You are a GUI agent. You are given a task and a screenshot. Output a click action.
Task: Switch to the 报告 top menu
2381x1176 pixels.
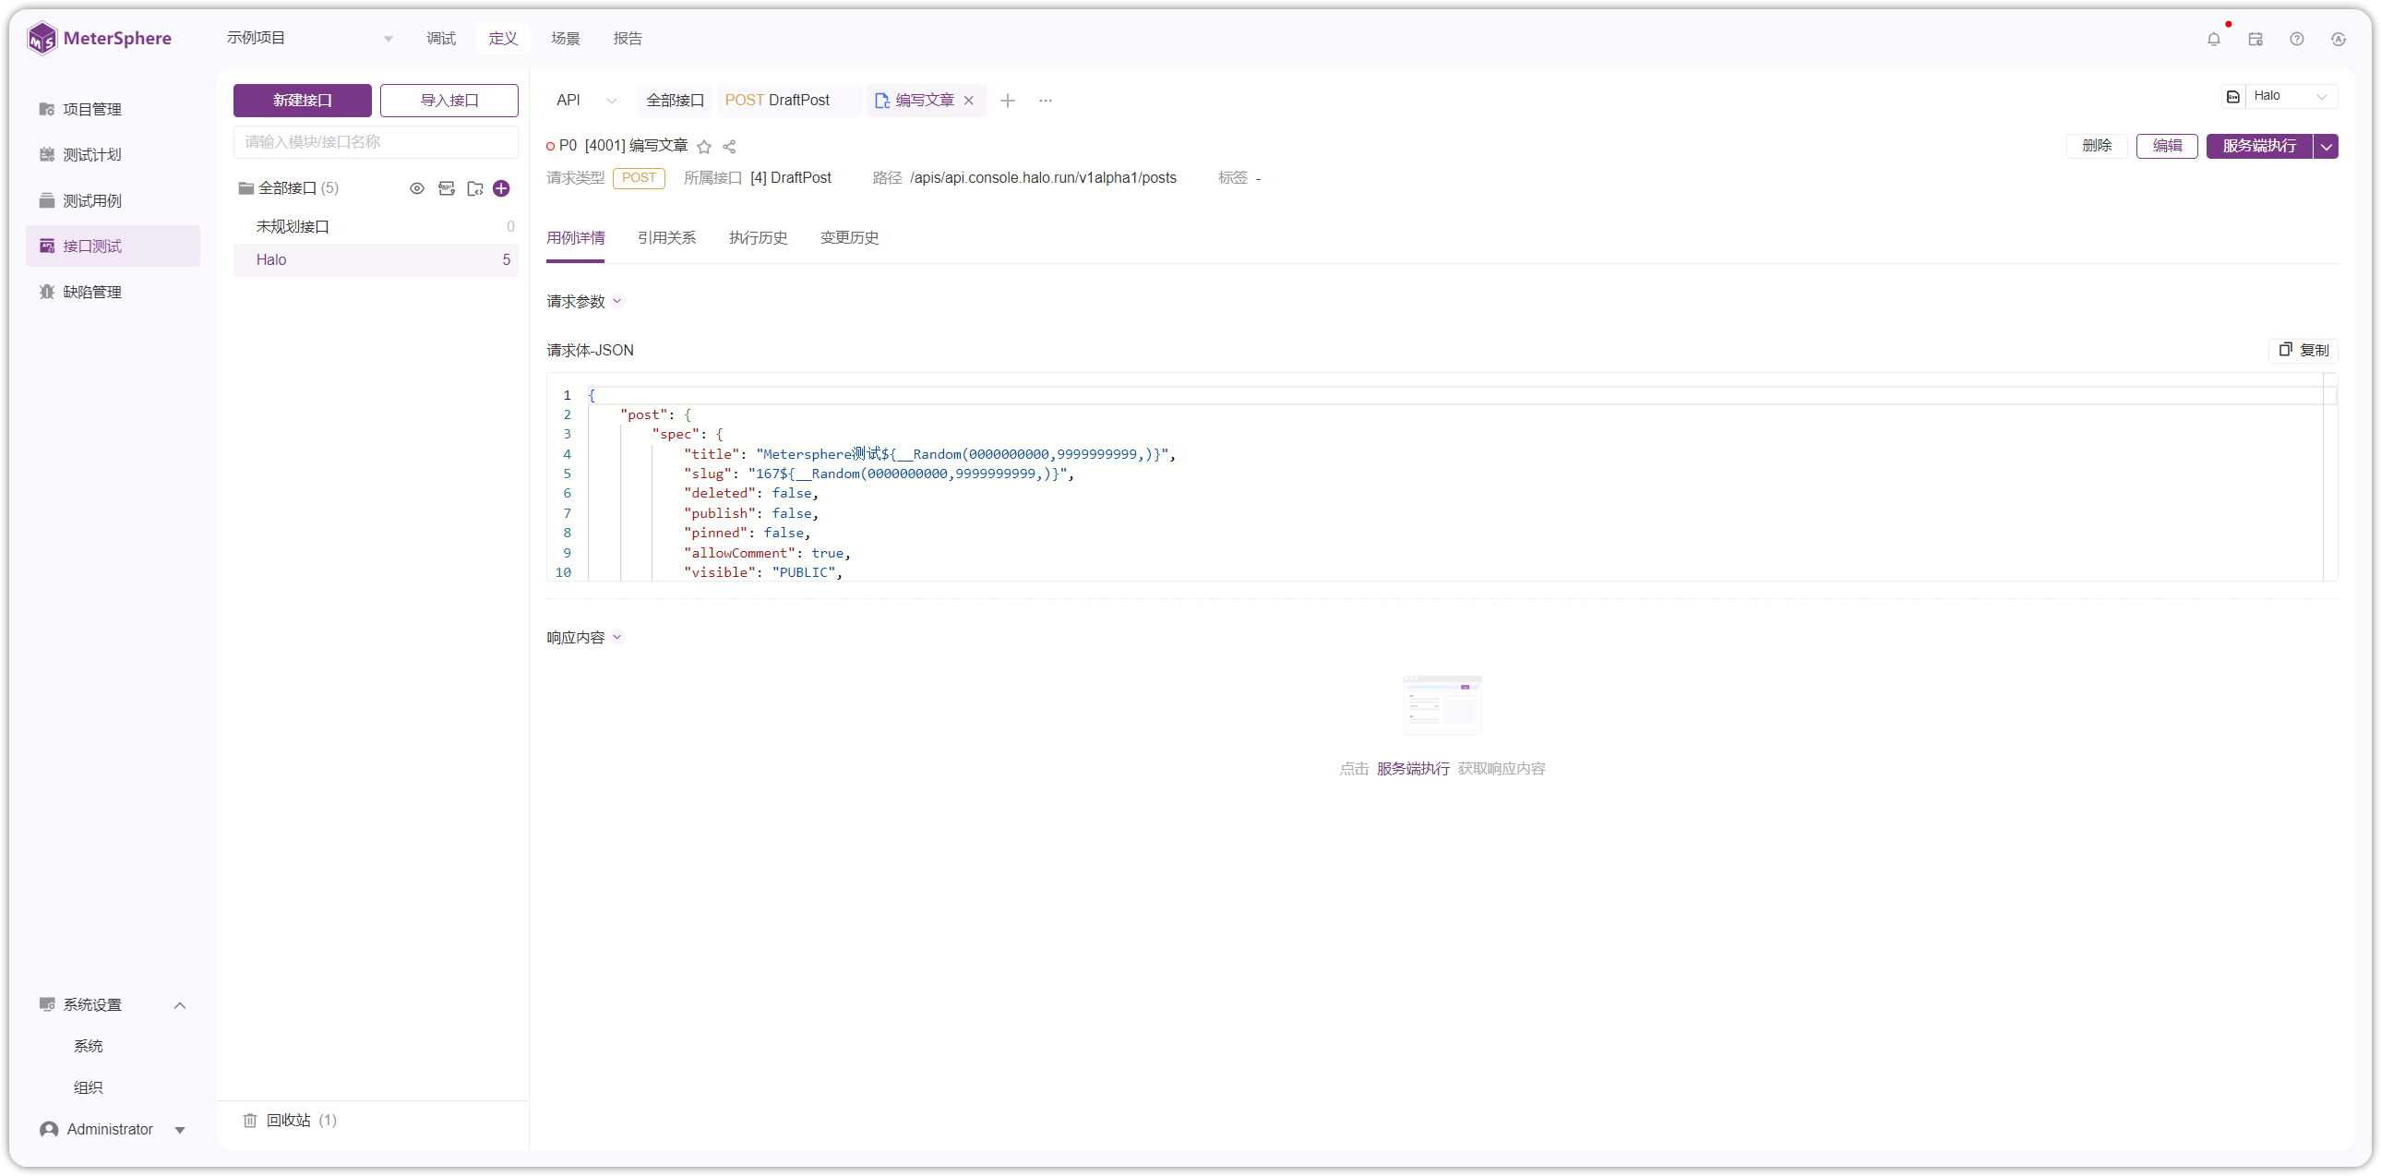628,39
